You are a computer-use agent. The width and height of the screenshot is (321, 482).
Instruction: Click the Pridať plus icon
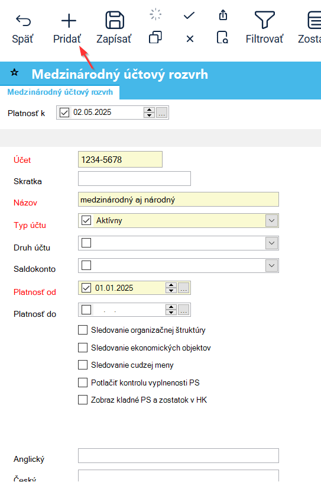click(69, 21)
